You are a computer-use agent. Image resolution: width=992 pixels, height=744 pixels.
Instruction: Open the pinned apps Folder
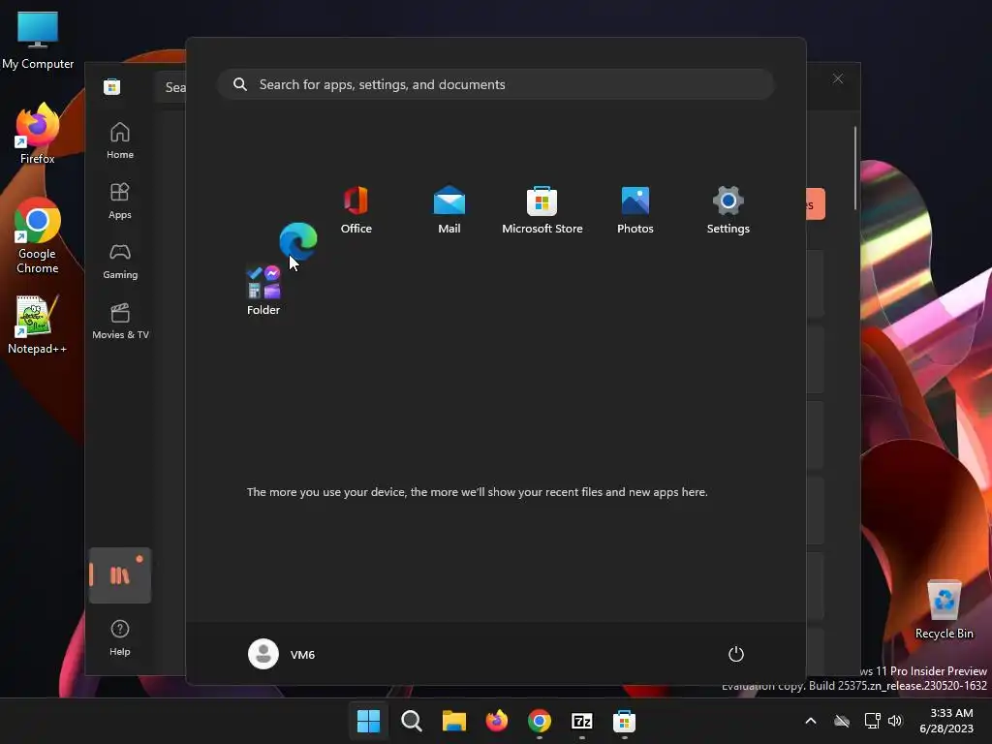[263, 291]
